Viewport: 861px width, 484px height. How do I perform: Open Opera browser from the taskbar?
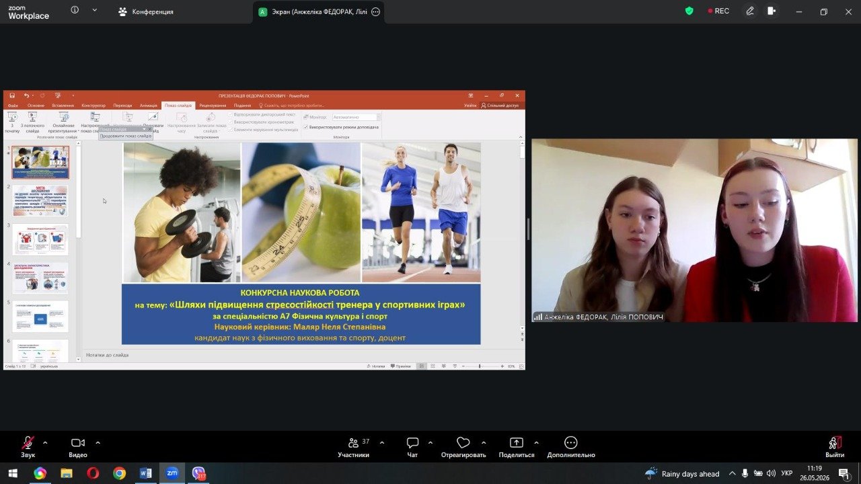tap(93, 473)
